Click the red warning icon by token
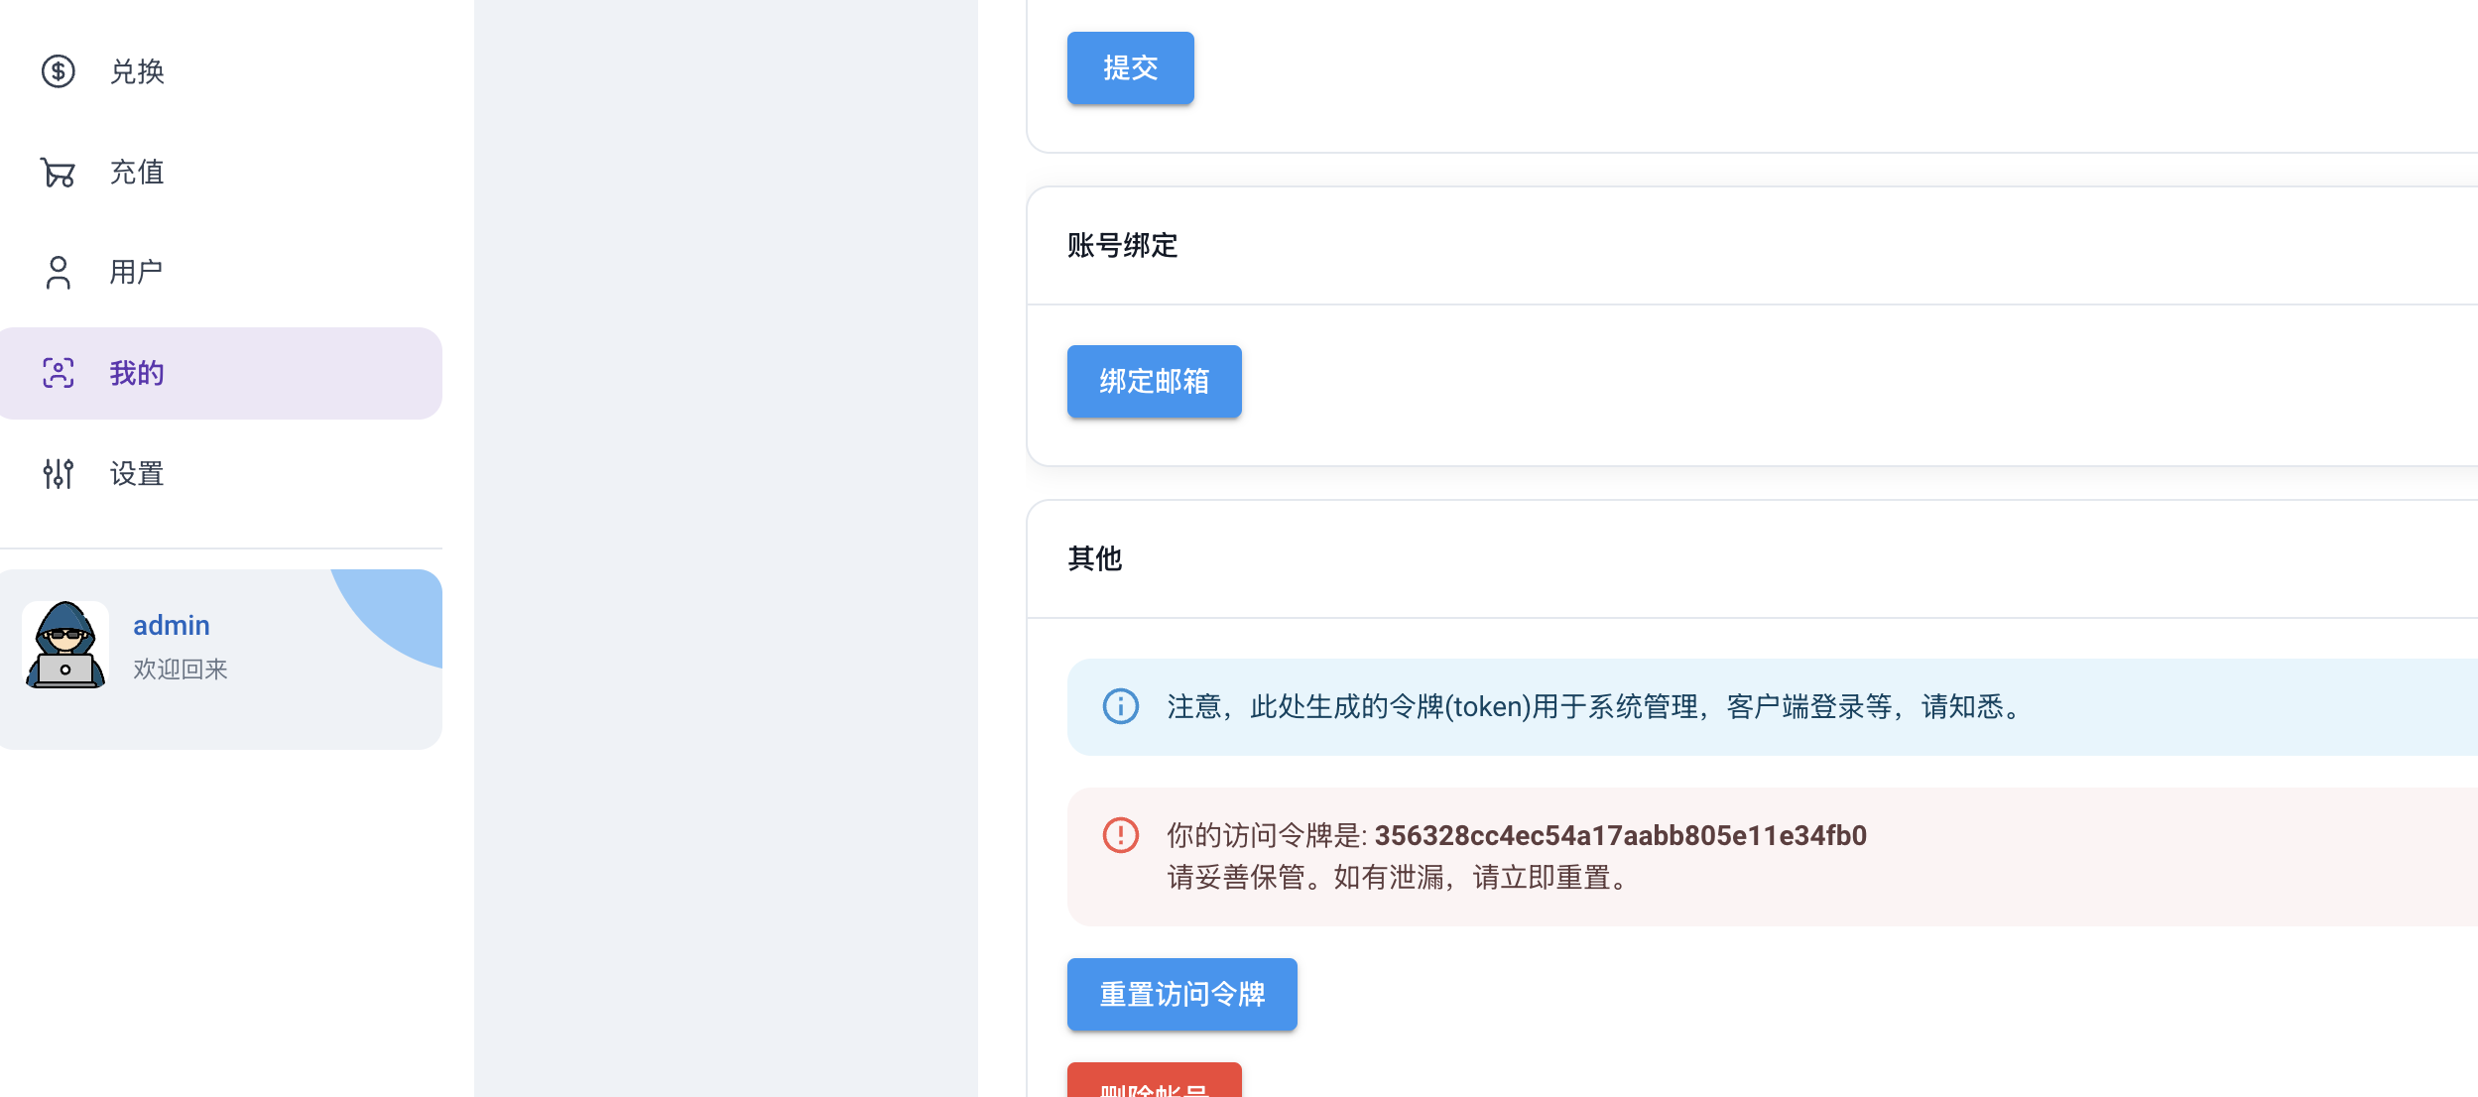Viewport: 2478px width, 1097px height. coord(1121,835)
